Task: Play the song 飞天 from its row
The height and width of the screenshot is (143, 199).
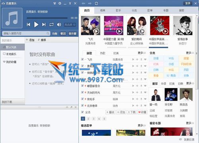Action: click(133, 59)
